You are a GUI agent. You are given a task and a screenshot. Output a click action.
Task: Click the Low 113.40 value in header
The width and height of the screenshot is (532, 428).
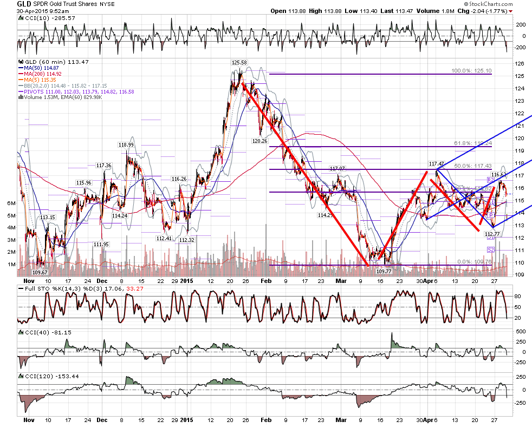(x=361, y=11)
